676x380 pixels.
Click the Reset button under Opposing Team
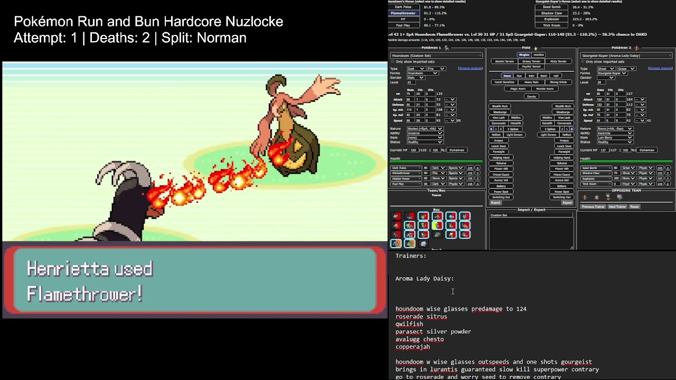[634, 206]
